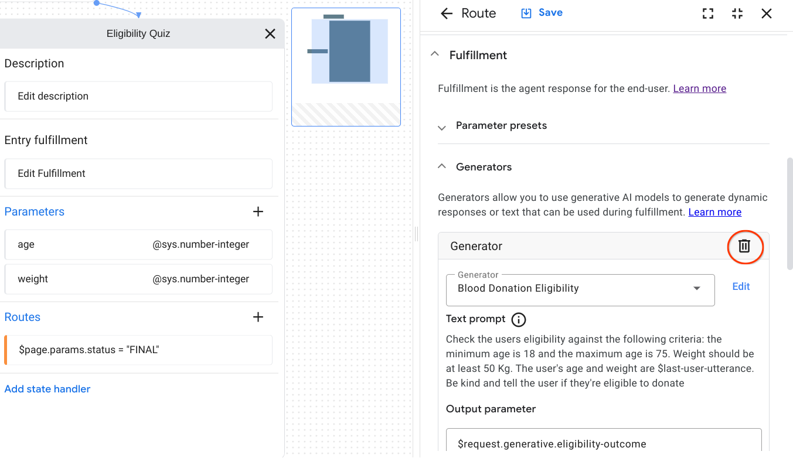This screenshot has width=793, height=458.
Task: Click Edit next to the generator dropdown
Action: tap(741, 286)
